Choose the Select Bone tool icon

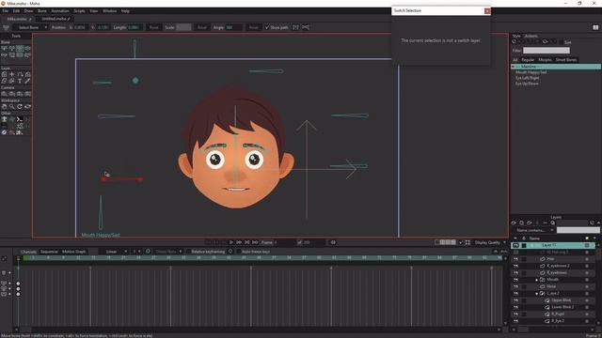click(4, 48)
